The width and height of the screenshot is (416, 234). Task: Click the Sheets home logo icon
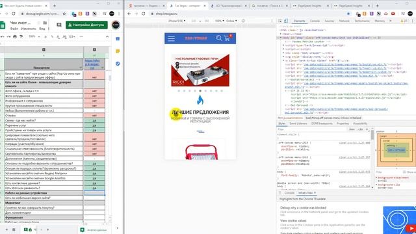3,25
